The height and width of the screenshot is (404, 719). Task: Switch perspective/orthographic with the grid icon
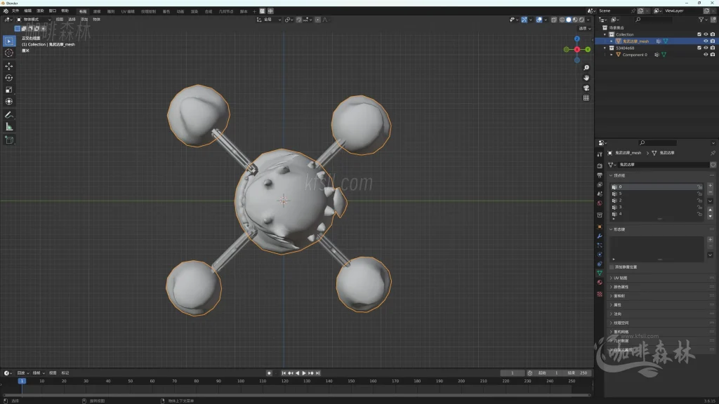[586, 98]
